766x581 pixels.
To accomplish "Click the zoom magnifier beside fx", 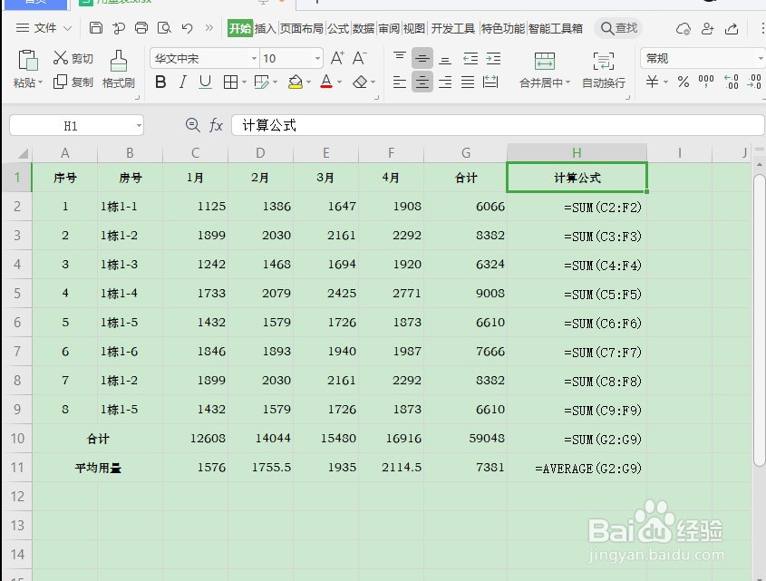I will pos(193,125).
